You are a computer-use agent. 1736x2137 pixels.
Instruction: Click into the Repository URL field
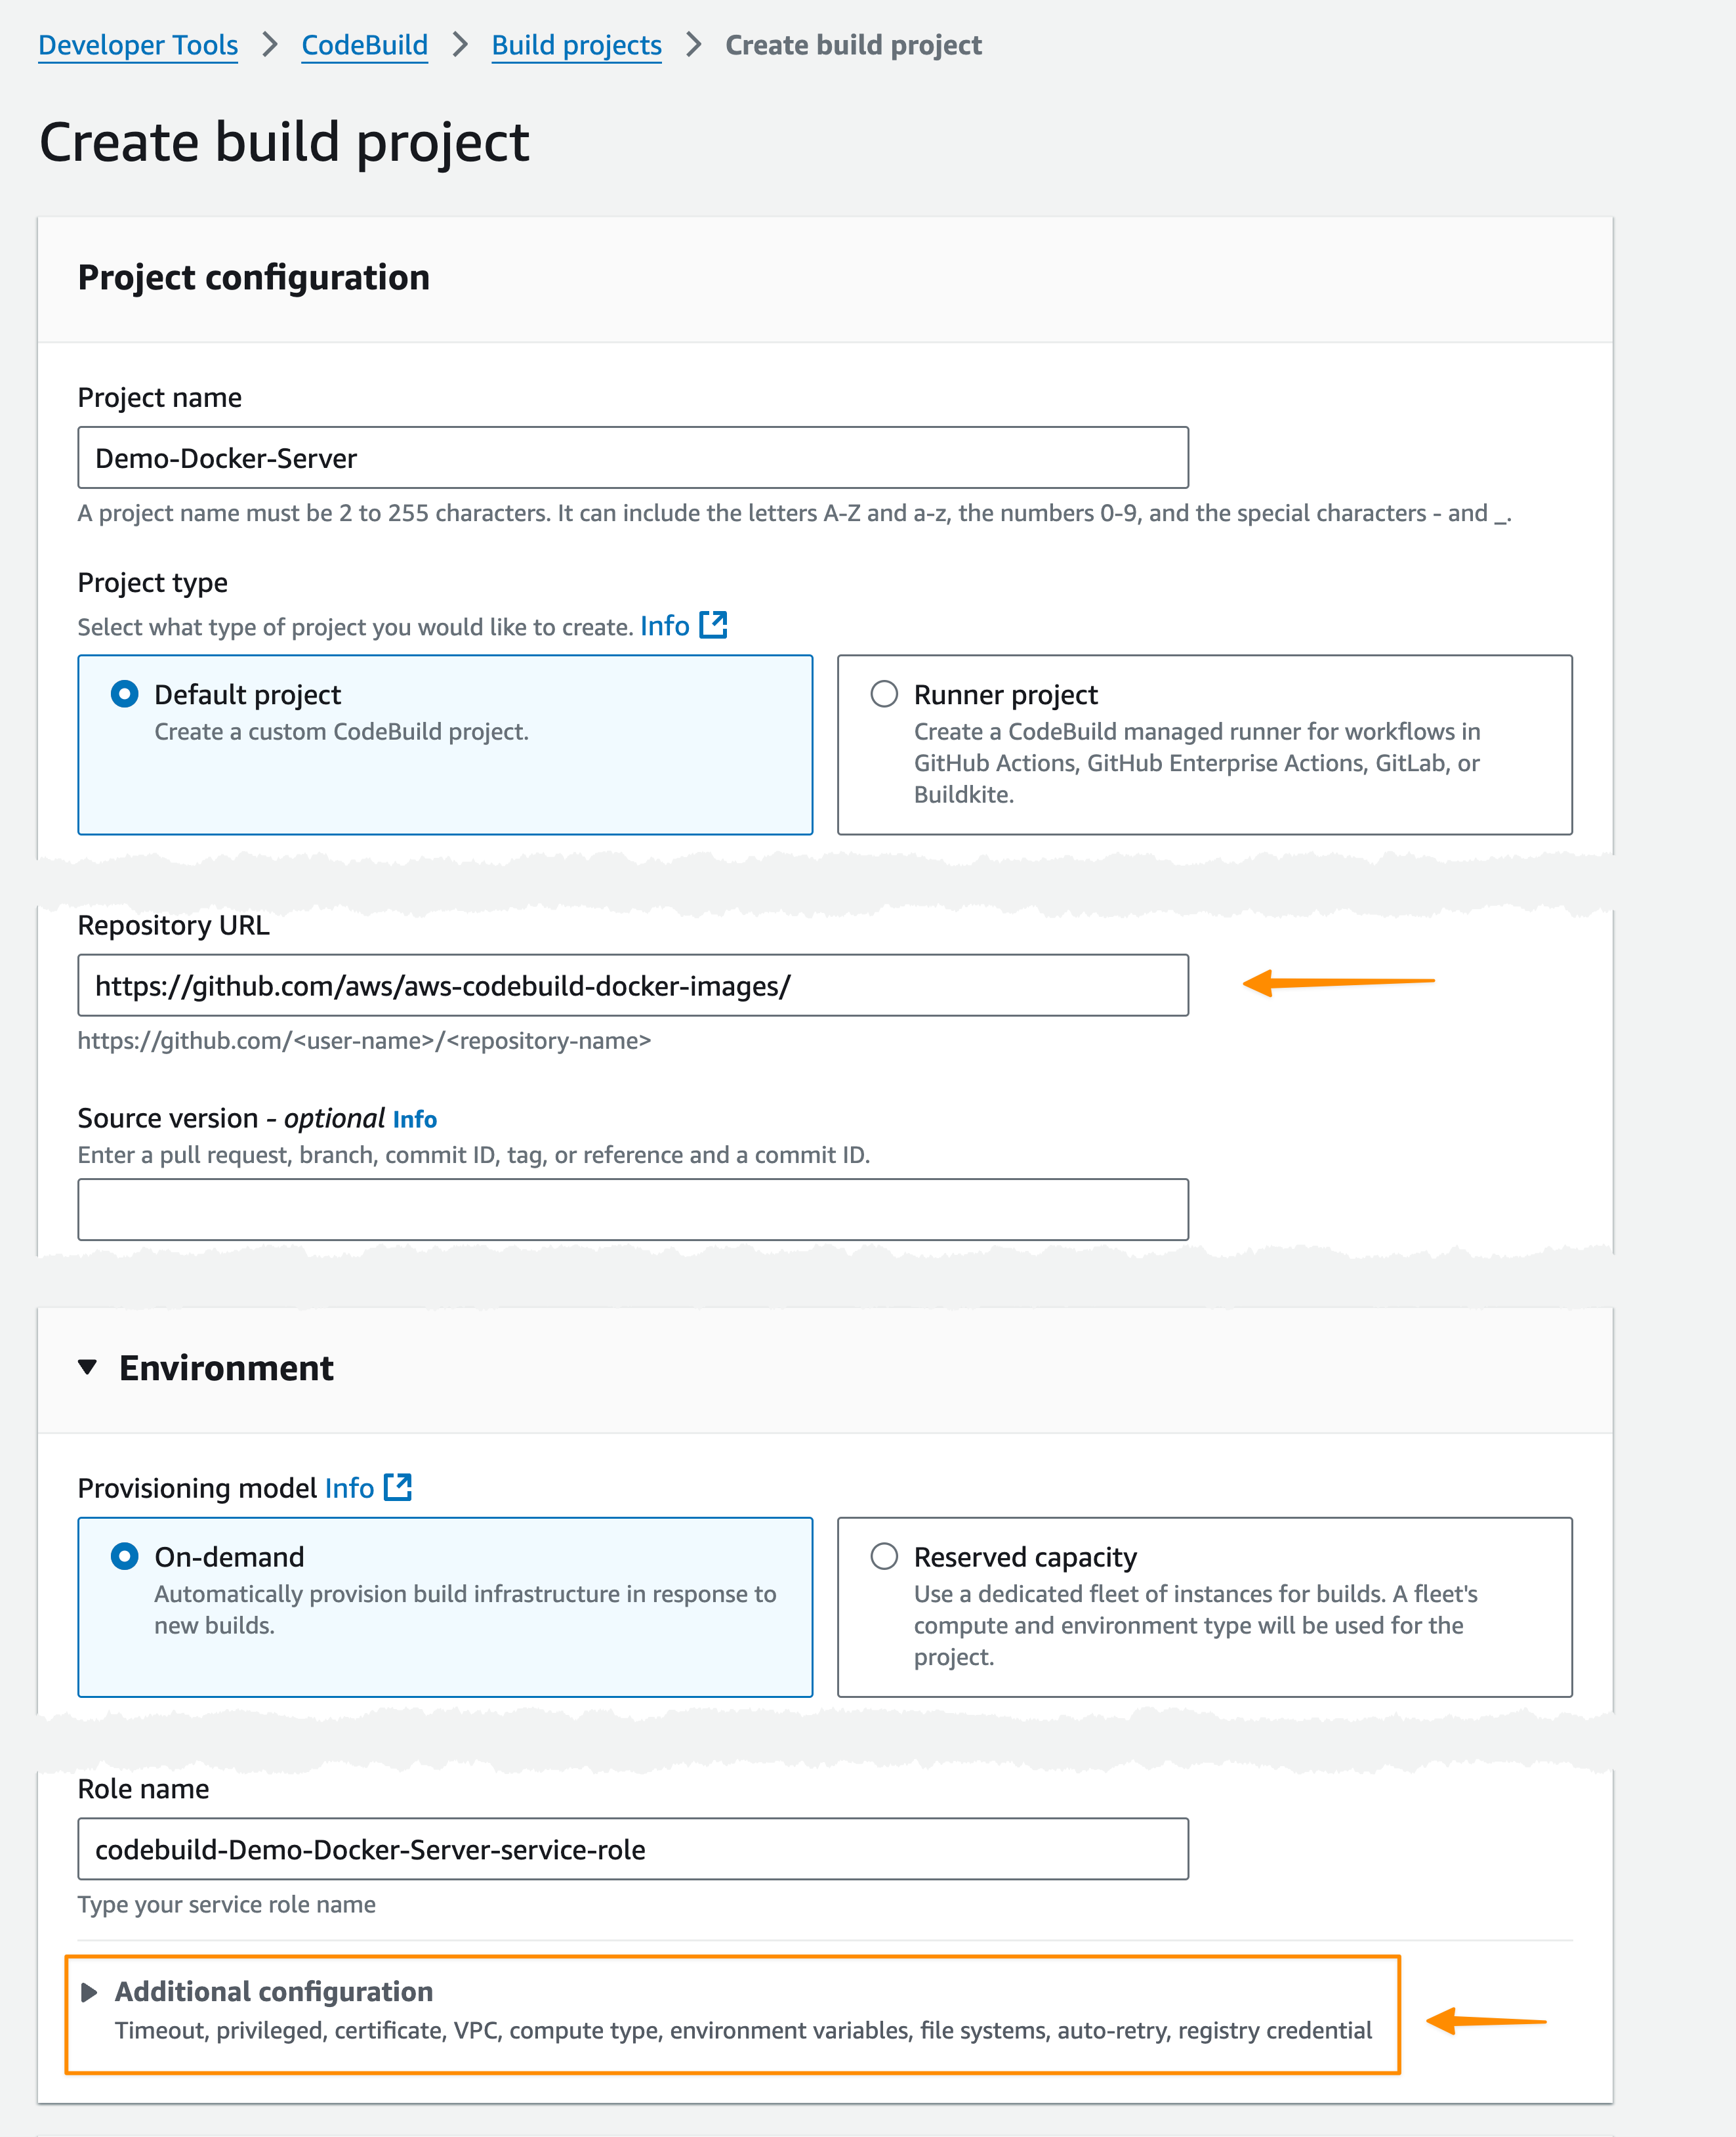pos(633,985)
